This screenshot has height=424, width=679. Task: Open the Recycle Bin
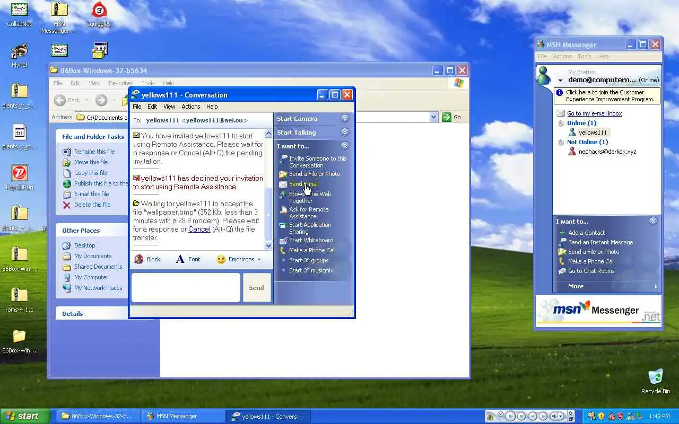click(656, 382)
